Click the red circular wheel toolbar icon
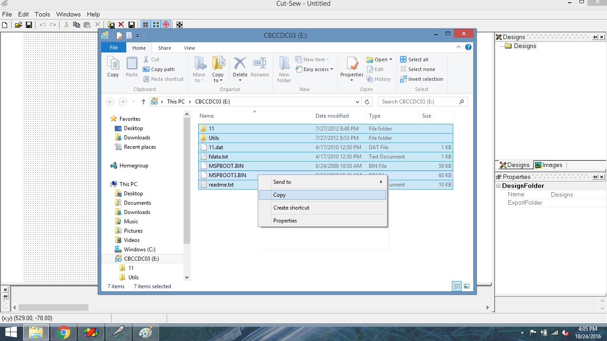607x341 pixels. tap(166, 25)
